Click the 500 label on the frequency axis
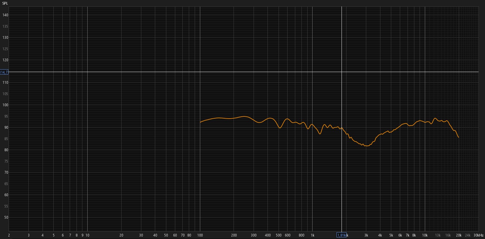Image resolution: width=485 pixels, height=239 pixels. pos(279,235)
